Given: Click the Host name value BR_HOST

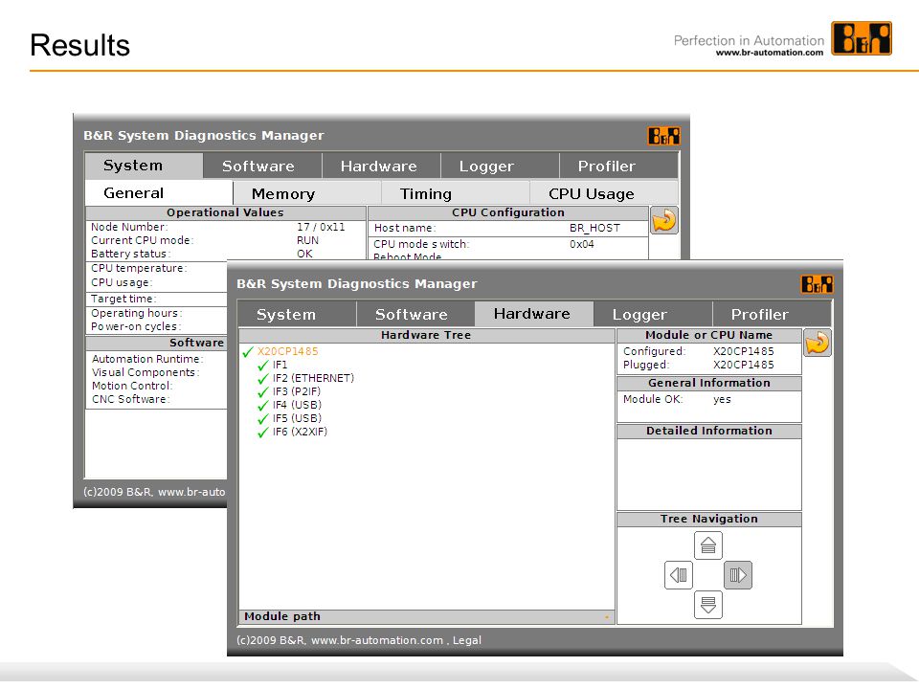Looking at the screenshot, I should (x=594, y=228).
